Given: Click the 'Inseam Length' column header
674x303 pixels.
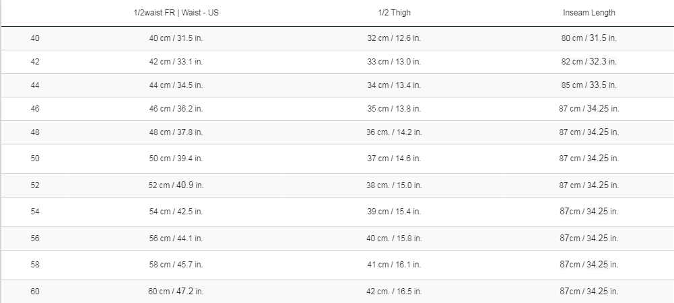Looking at the screenshot, I should [x=589, y=13].
